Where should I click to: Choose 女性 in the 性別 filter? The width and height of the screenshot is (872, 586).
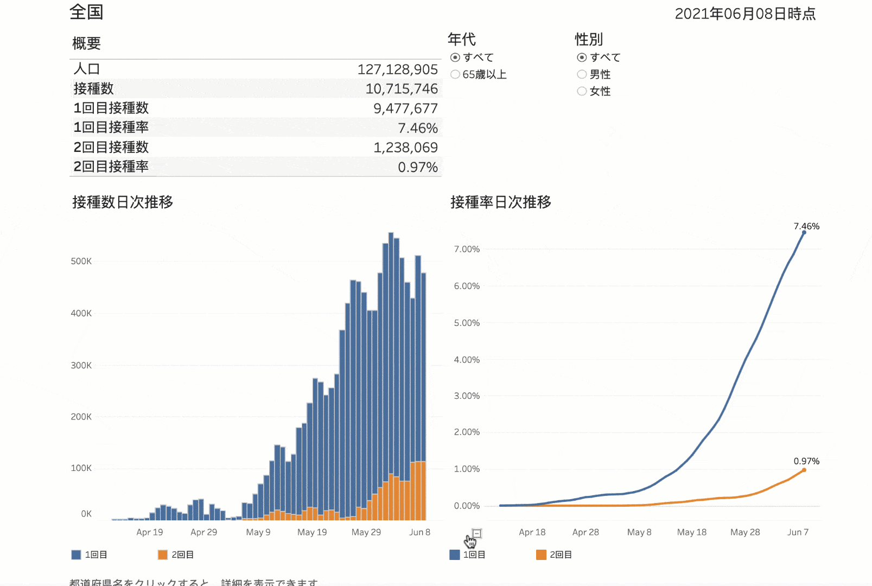tap(582, 91)
